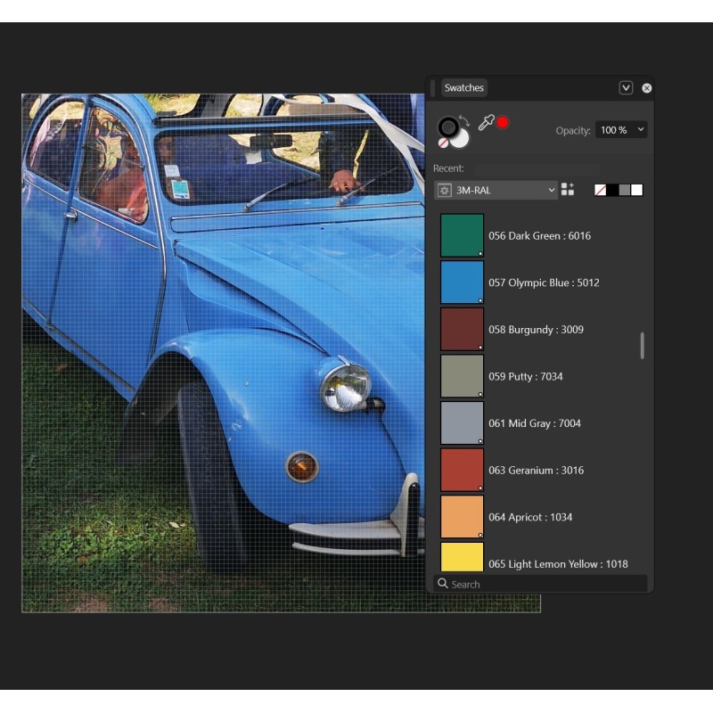This screenshot has width=713, height=713.
Task: Select the None swatch with red slash
Action: tap(601, 190)
